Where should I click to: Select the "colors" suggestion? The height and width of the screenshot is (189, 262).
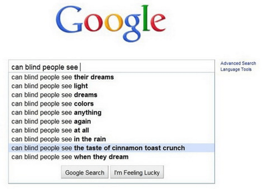pyautogui.click(x=111, y=104)
